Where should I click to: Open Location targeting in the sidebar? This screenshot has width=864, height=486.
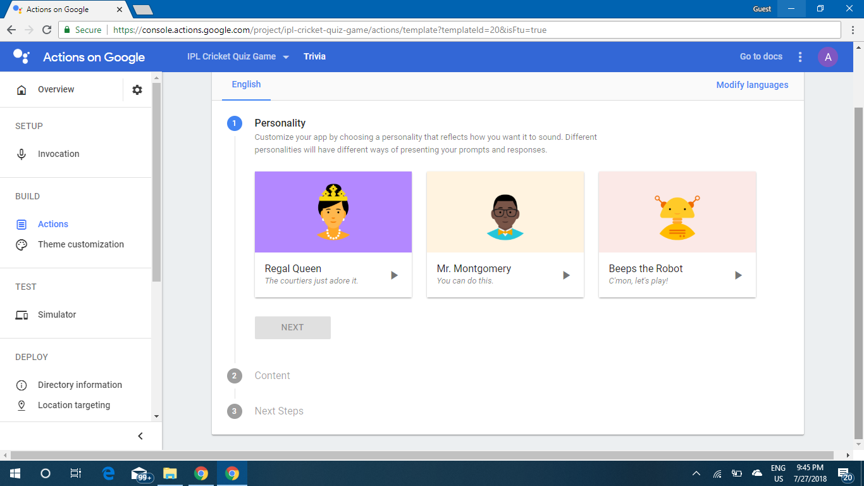click(x=74, y=406)
